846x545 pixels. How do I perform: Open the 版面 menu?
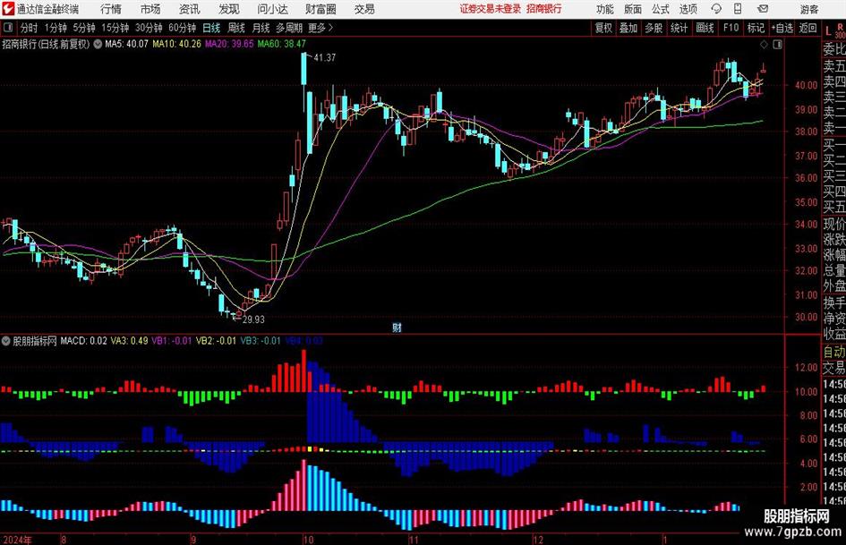pyautogui.click(x=633, y=9)
